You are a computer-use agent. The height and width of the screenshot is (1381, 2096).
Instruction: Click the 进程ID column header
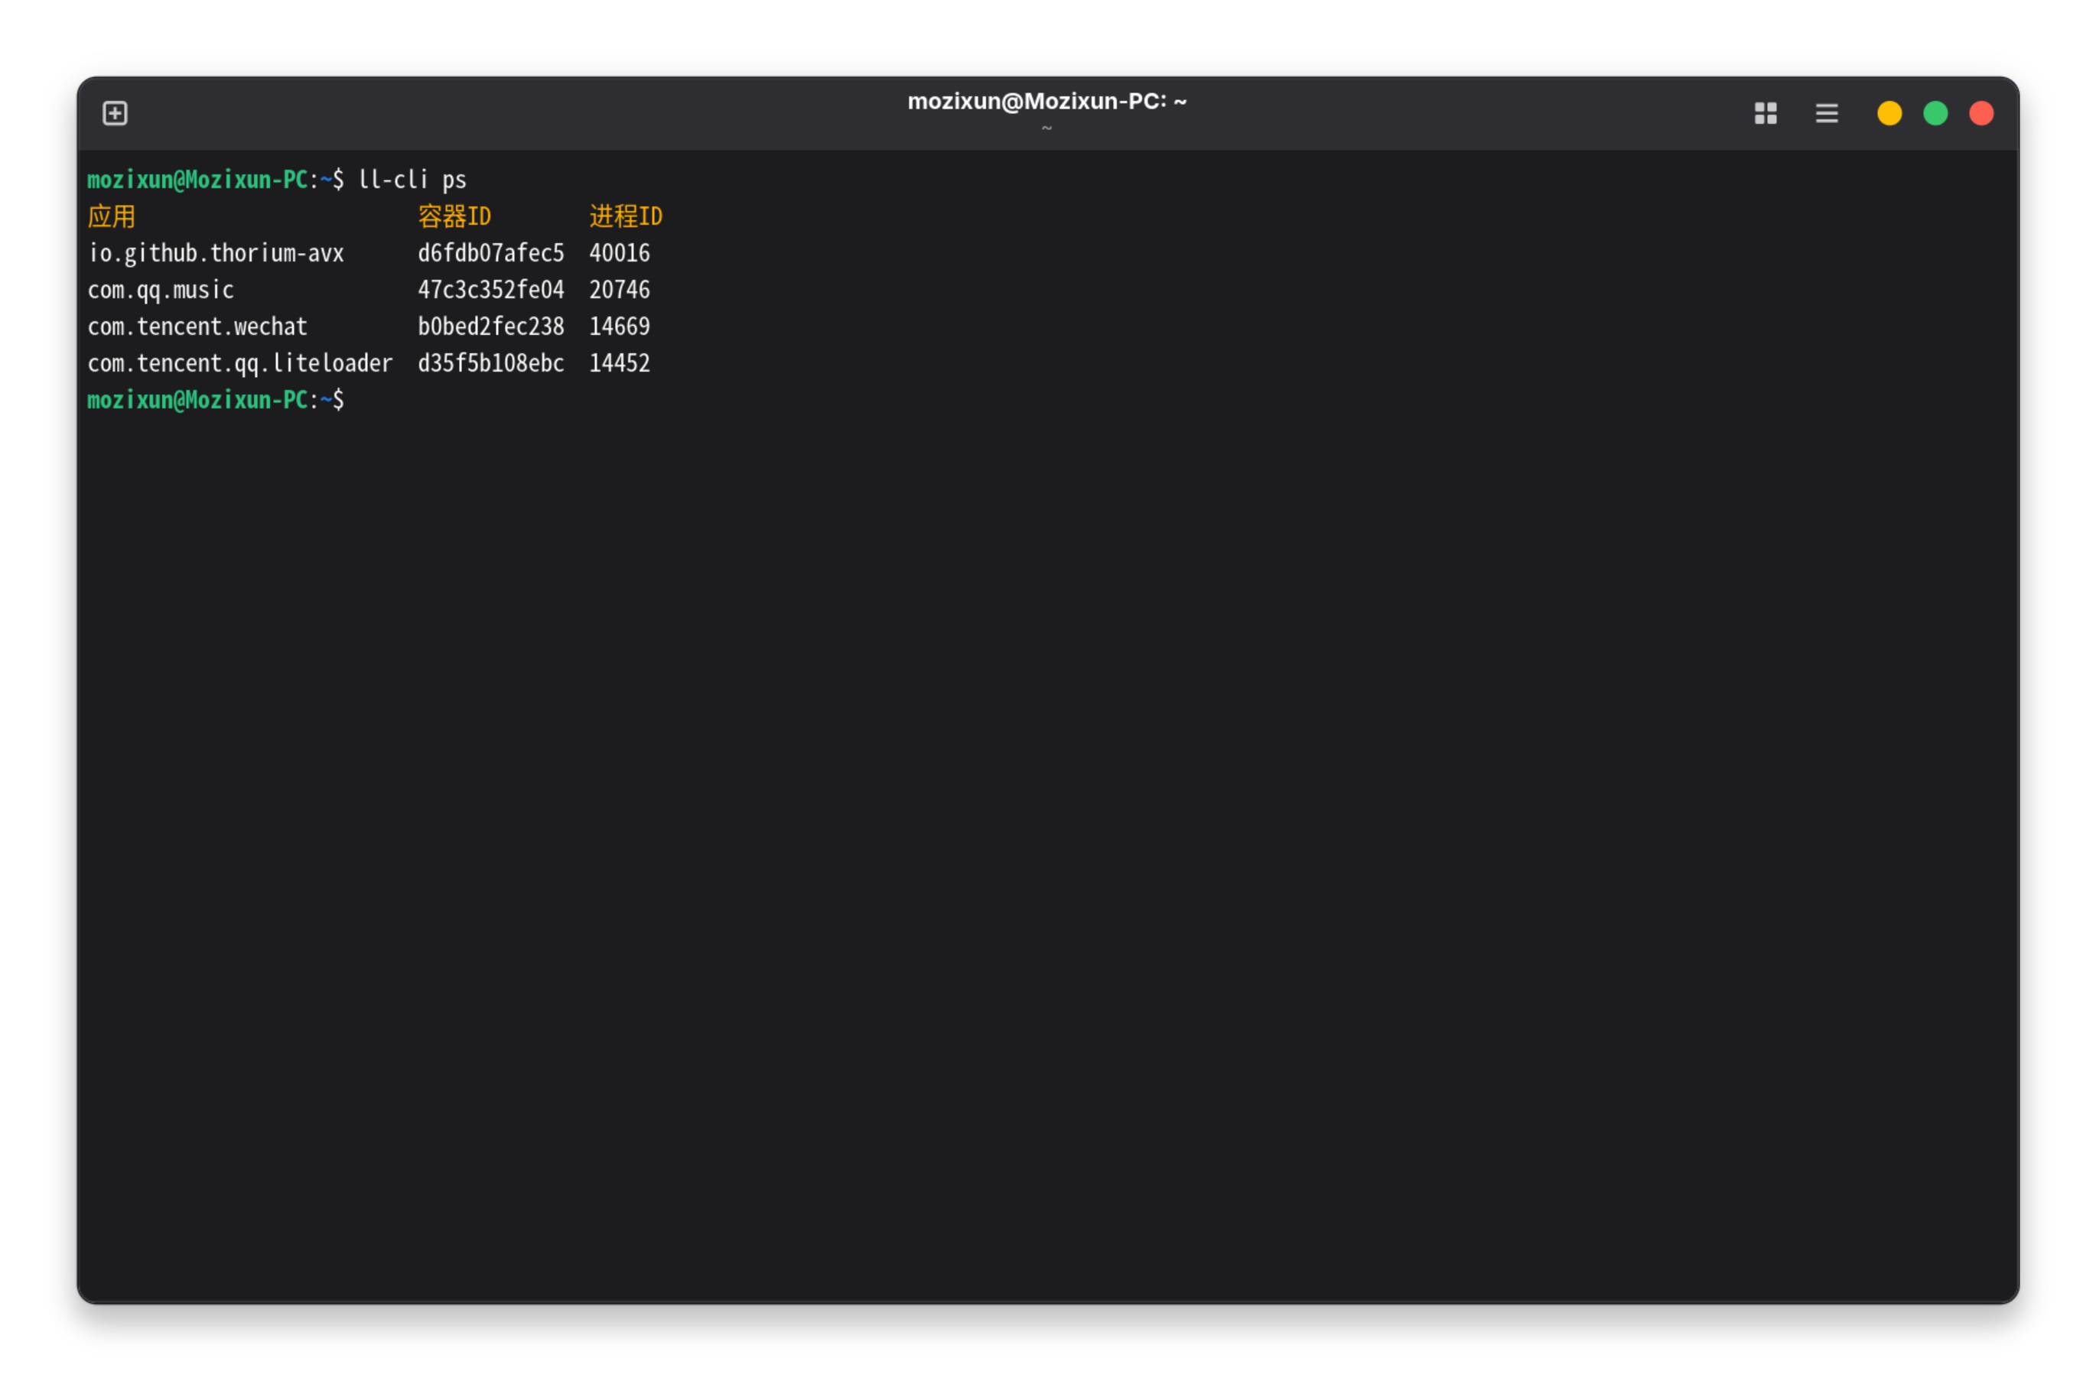point(625,216)
